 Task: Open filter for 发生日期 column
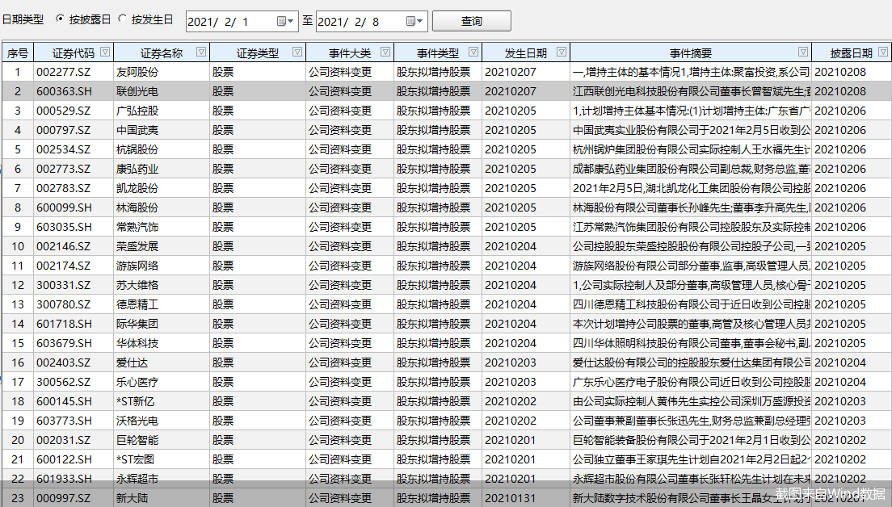562,52
